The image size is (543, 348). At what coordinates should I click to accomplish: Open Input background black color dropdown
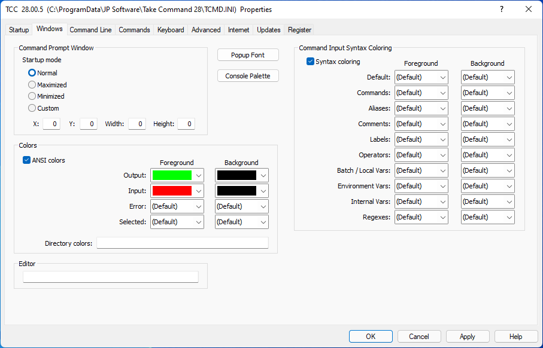242,191
